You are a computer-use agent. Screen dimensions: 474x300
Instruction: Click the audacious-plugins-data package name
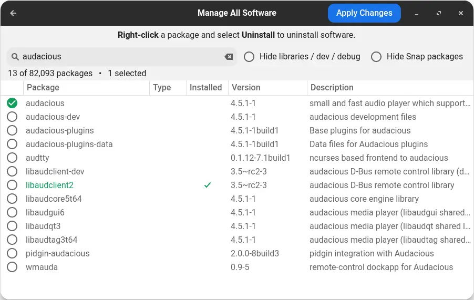[x=69, y=144]
